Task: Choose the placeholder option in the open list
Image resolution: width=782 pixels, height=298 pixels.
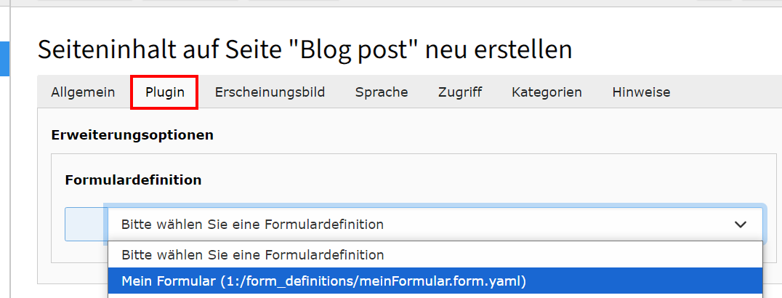Action: pyautogui.click(x=252, y=255)
